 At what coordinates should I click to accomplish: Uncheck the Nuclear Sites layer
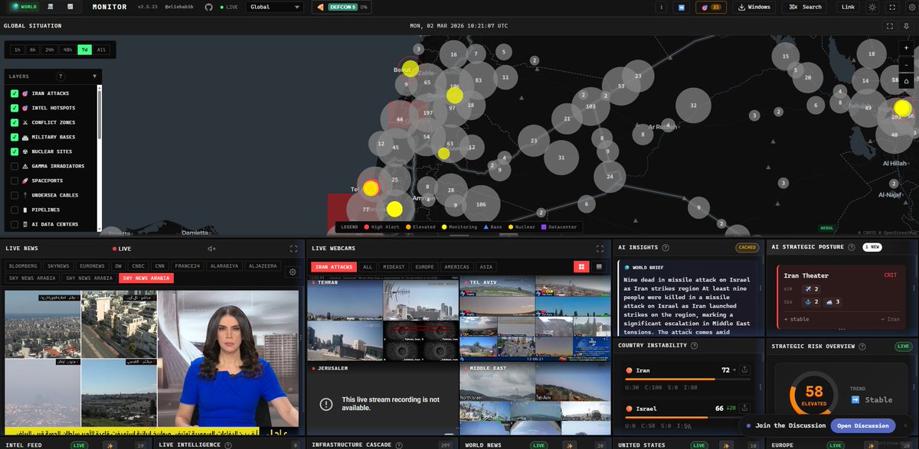point(15,151)
